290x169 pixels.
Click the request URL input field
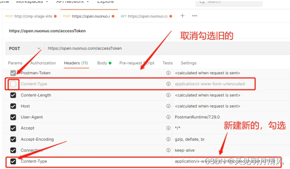(167, 48)
